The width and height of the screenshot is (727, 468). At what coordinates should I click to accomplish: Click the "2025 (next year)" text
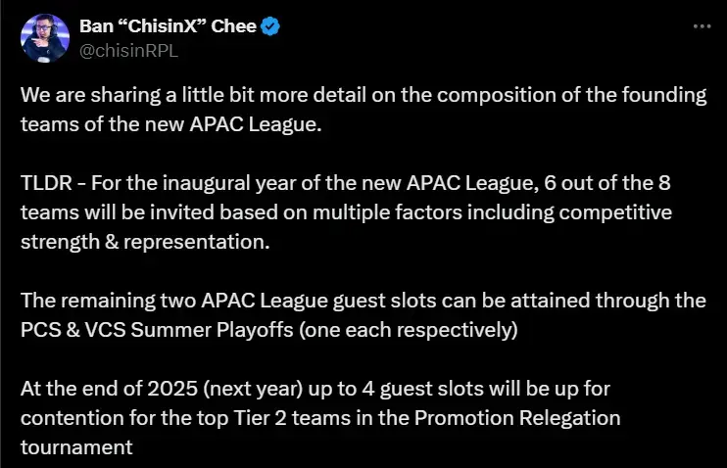click(225, 389)
